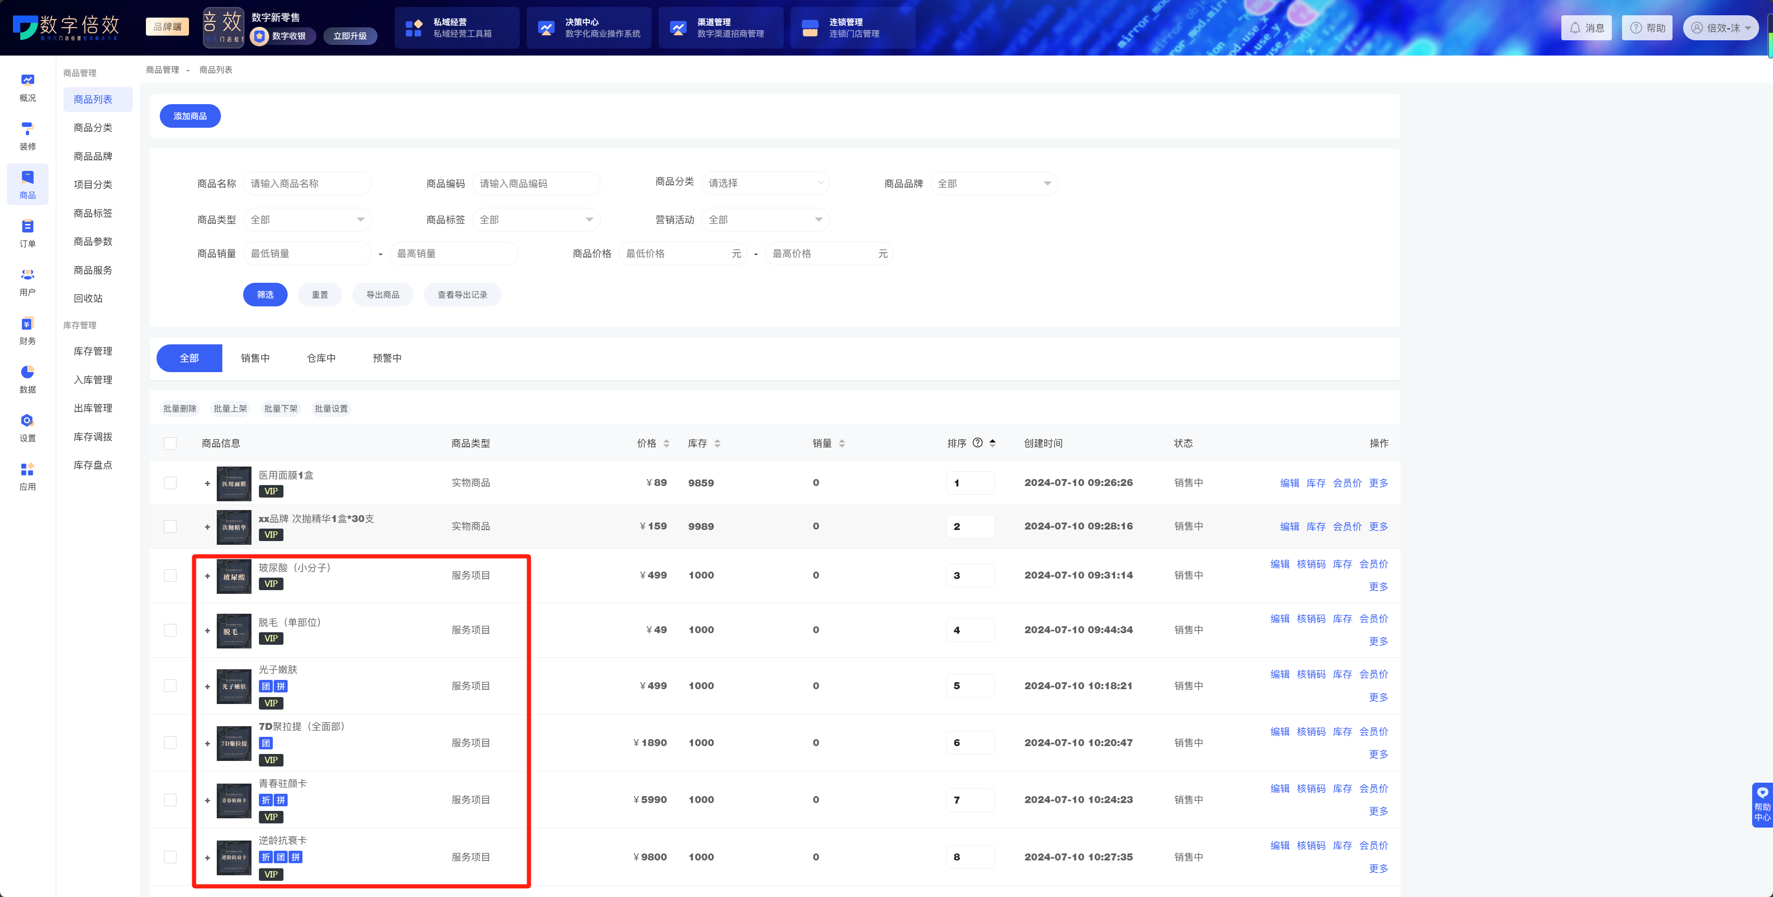Sort by 销量 column arrows
The image size is (1773, 897).
pos(842,444)
